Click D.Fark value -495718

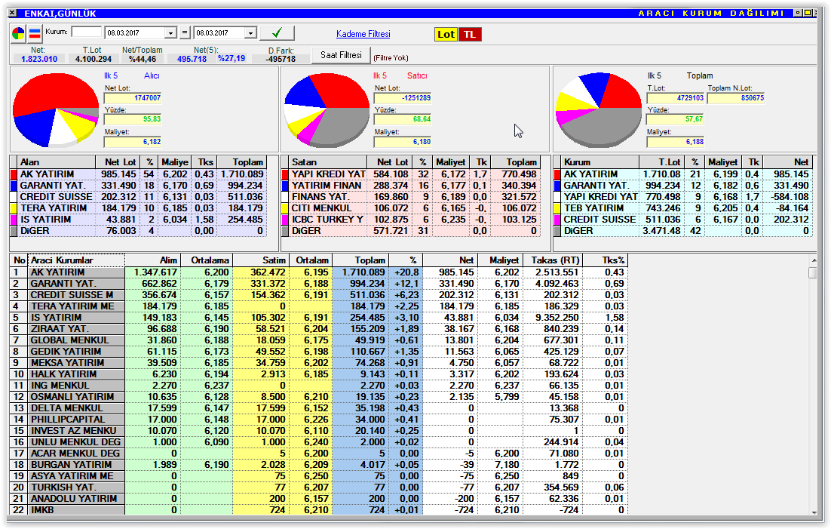coord(281,59)
